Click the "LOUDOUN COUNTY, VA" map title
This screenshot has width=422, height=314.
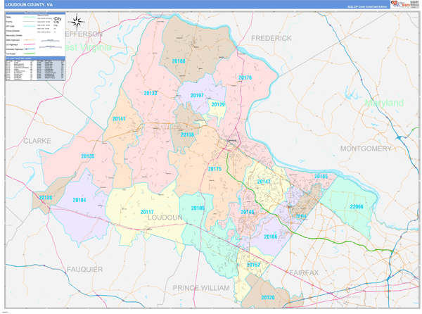pos(29,5)
